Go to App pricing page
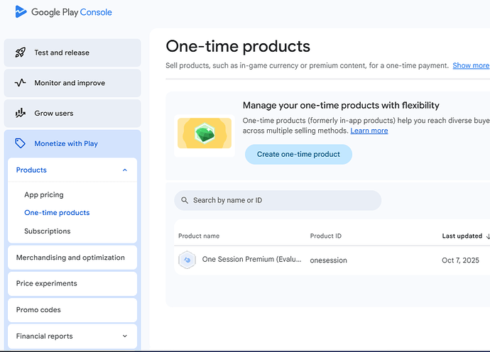Screen dimensions: 490x352 pyautogui.click(x=44, y=194)
